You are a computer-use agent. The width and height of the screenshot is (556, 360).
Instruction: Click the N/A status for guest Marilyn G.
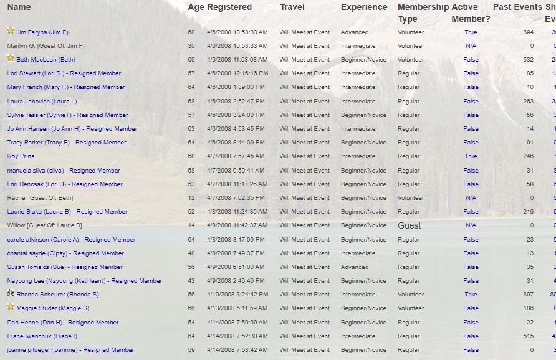click(x=471, y=46)
